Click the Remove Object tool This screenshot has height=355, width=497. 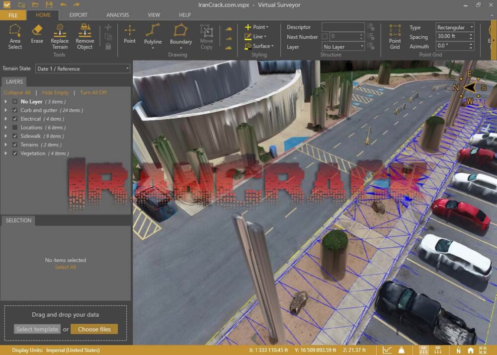(x=84, y=37)
